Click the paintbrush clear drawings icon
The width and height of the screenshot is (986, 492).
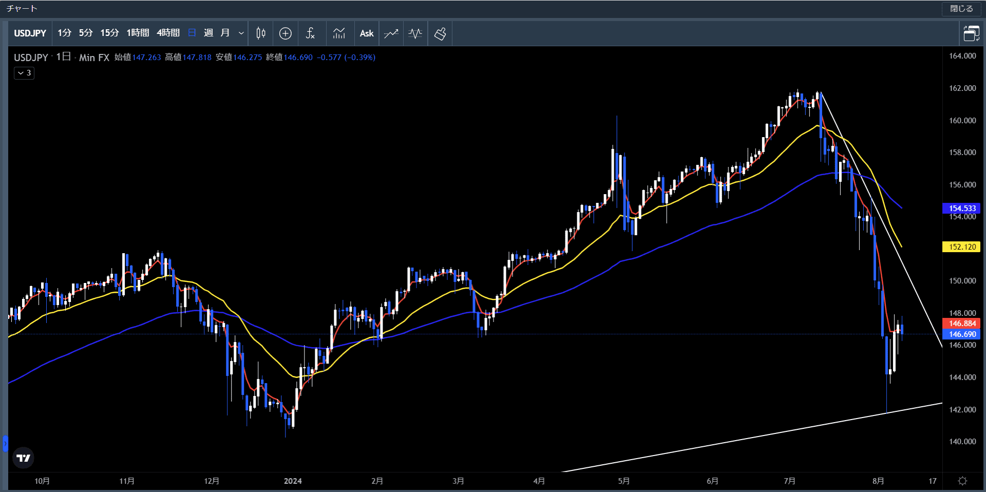pyautogui.click(x=440, y=33)
